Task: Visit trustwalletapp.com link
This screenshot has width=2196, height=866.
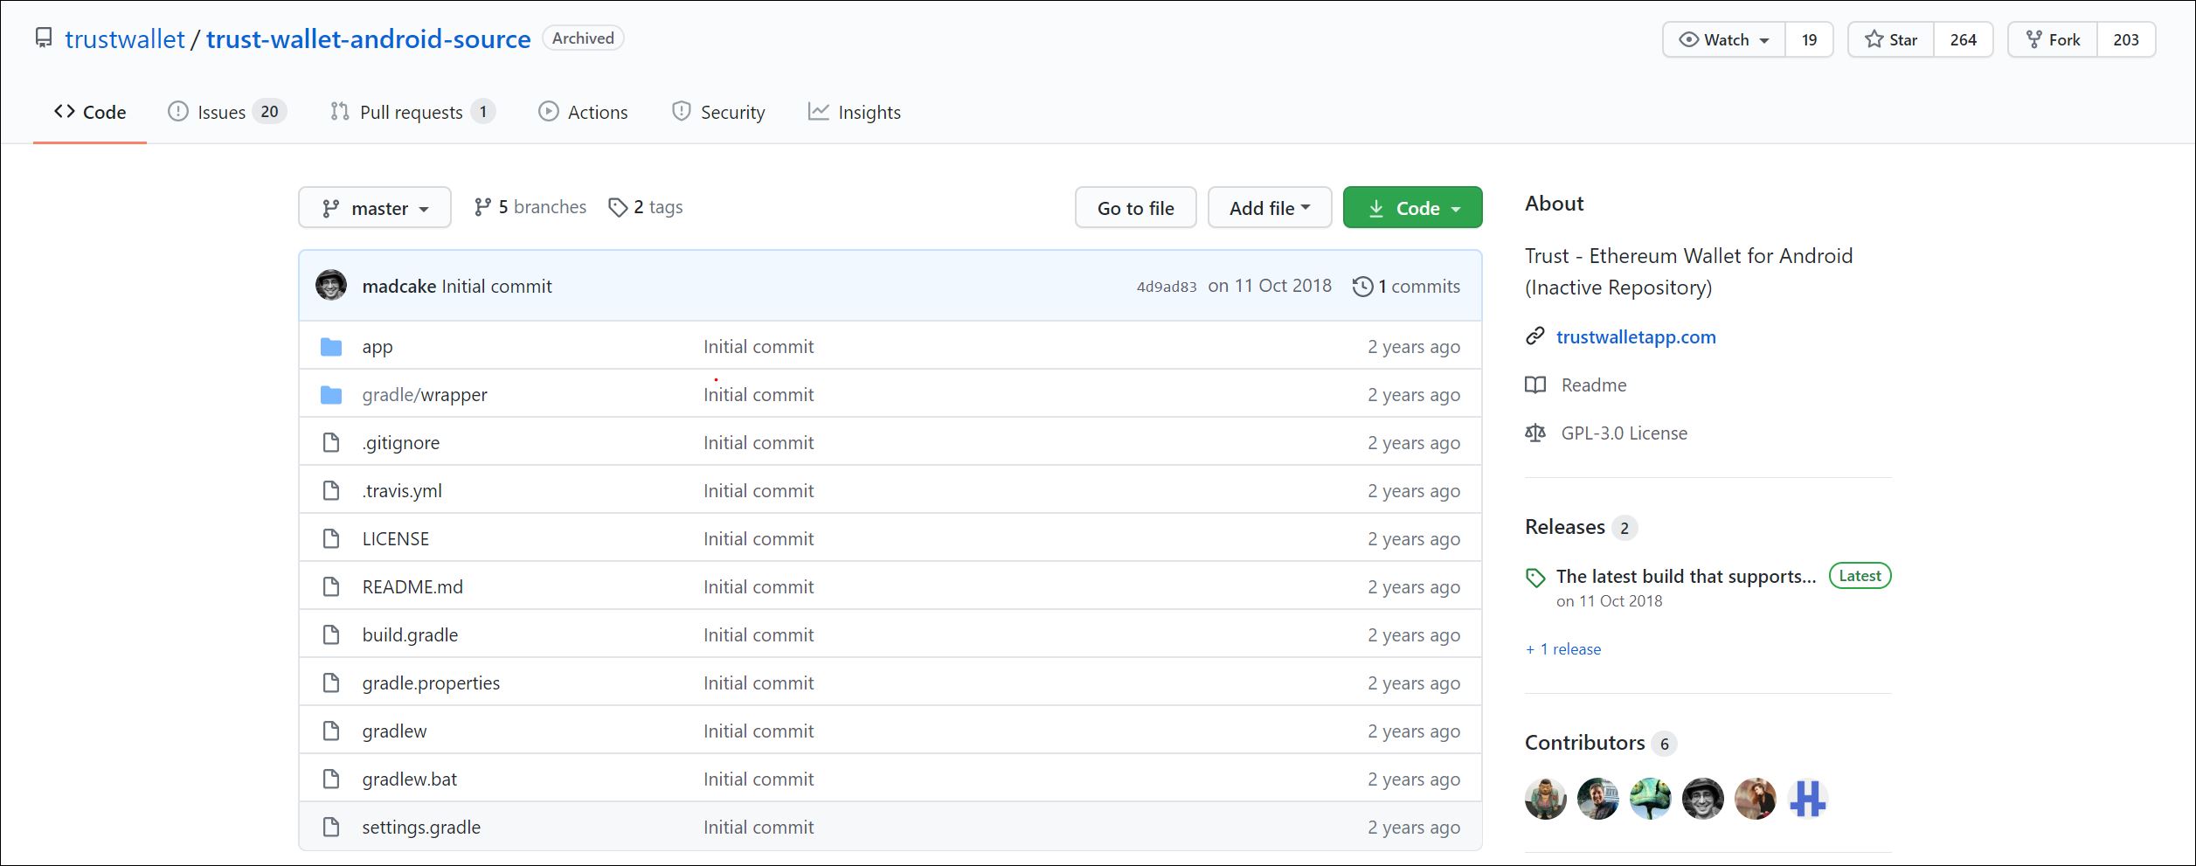Action: (1636, 337)
